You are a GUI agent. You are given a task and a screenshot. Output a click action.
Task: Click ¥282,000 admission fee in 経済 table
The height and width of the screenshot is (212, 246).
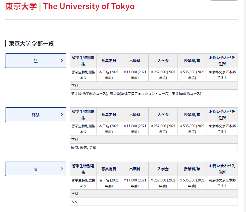click(x=163, y=129)
